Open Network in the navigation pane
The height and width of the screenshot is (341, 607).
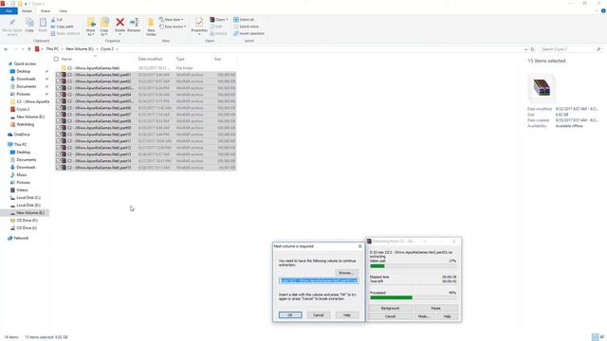tap(21, 238)
